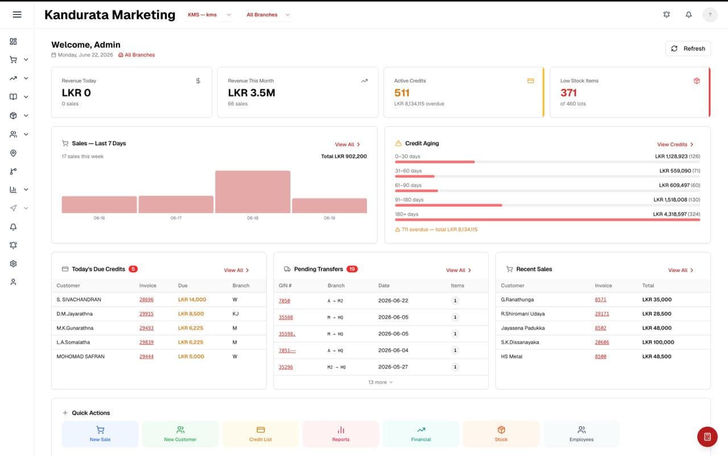
Task: Click the red floating calculator button
Action: click(708, 437)
